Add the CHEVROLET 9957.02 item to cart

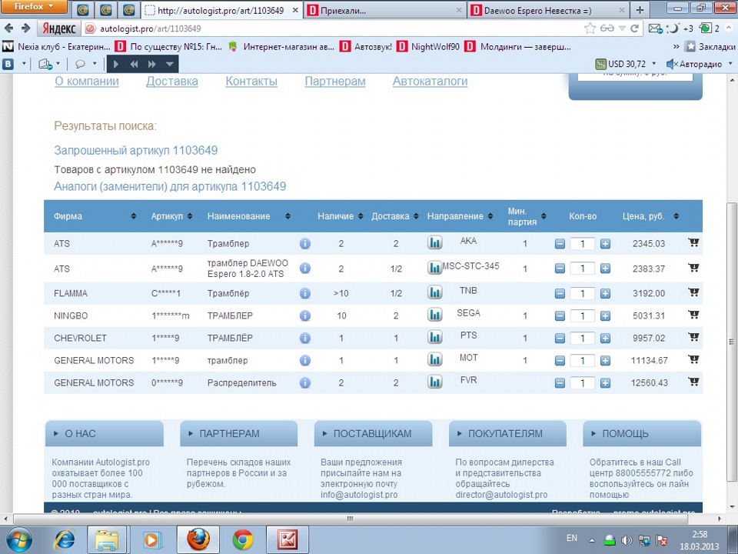(x=693, y=337)
